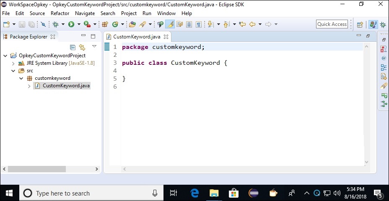Viewport: 389px width, 201px height.
Task: Switch to the Debug perspective button
Action: [x=383, y=25]
